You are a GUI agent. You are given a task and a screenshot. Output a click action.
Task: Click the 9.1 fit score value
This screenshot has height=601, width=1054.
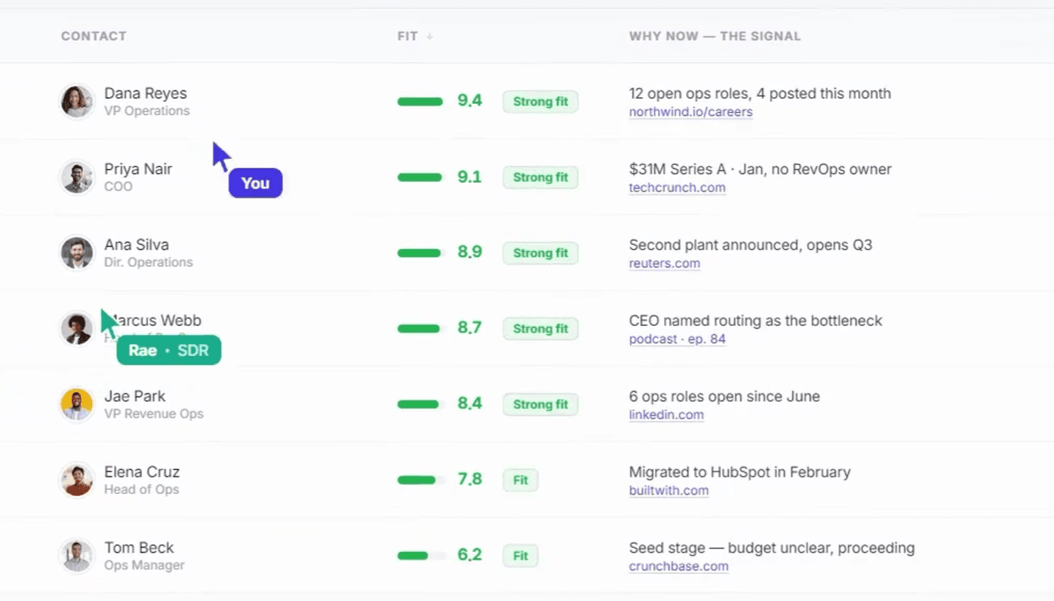(x=469, y=176)
